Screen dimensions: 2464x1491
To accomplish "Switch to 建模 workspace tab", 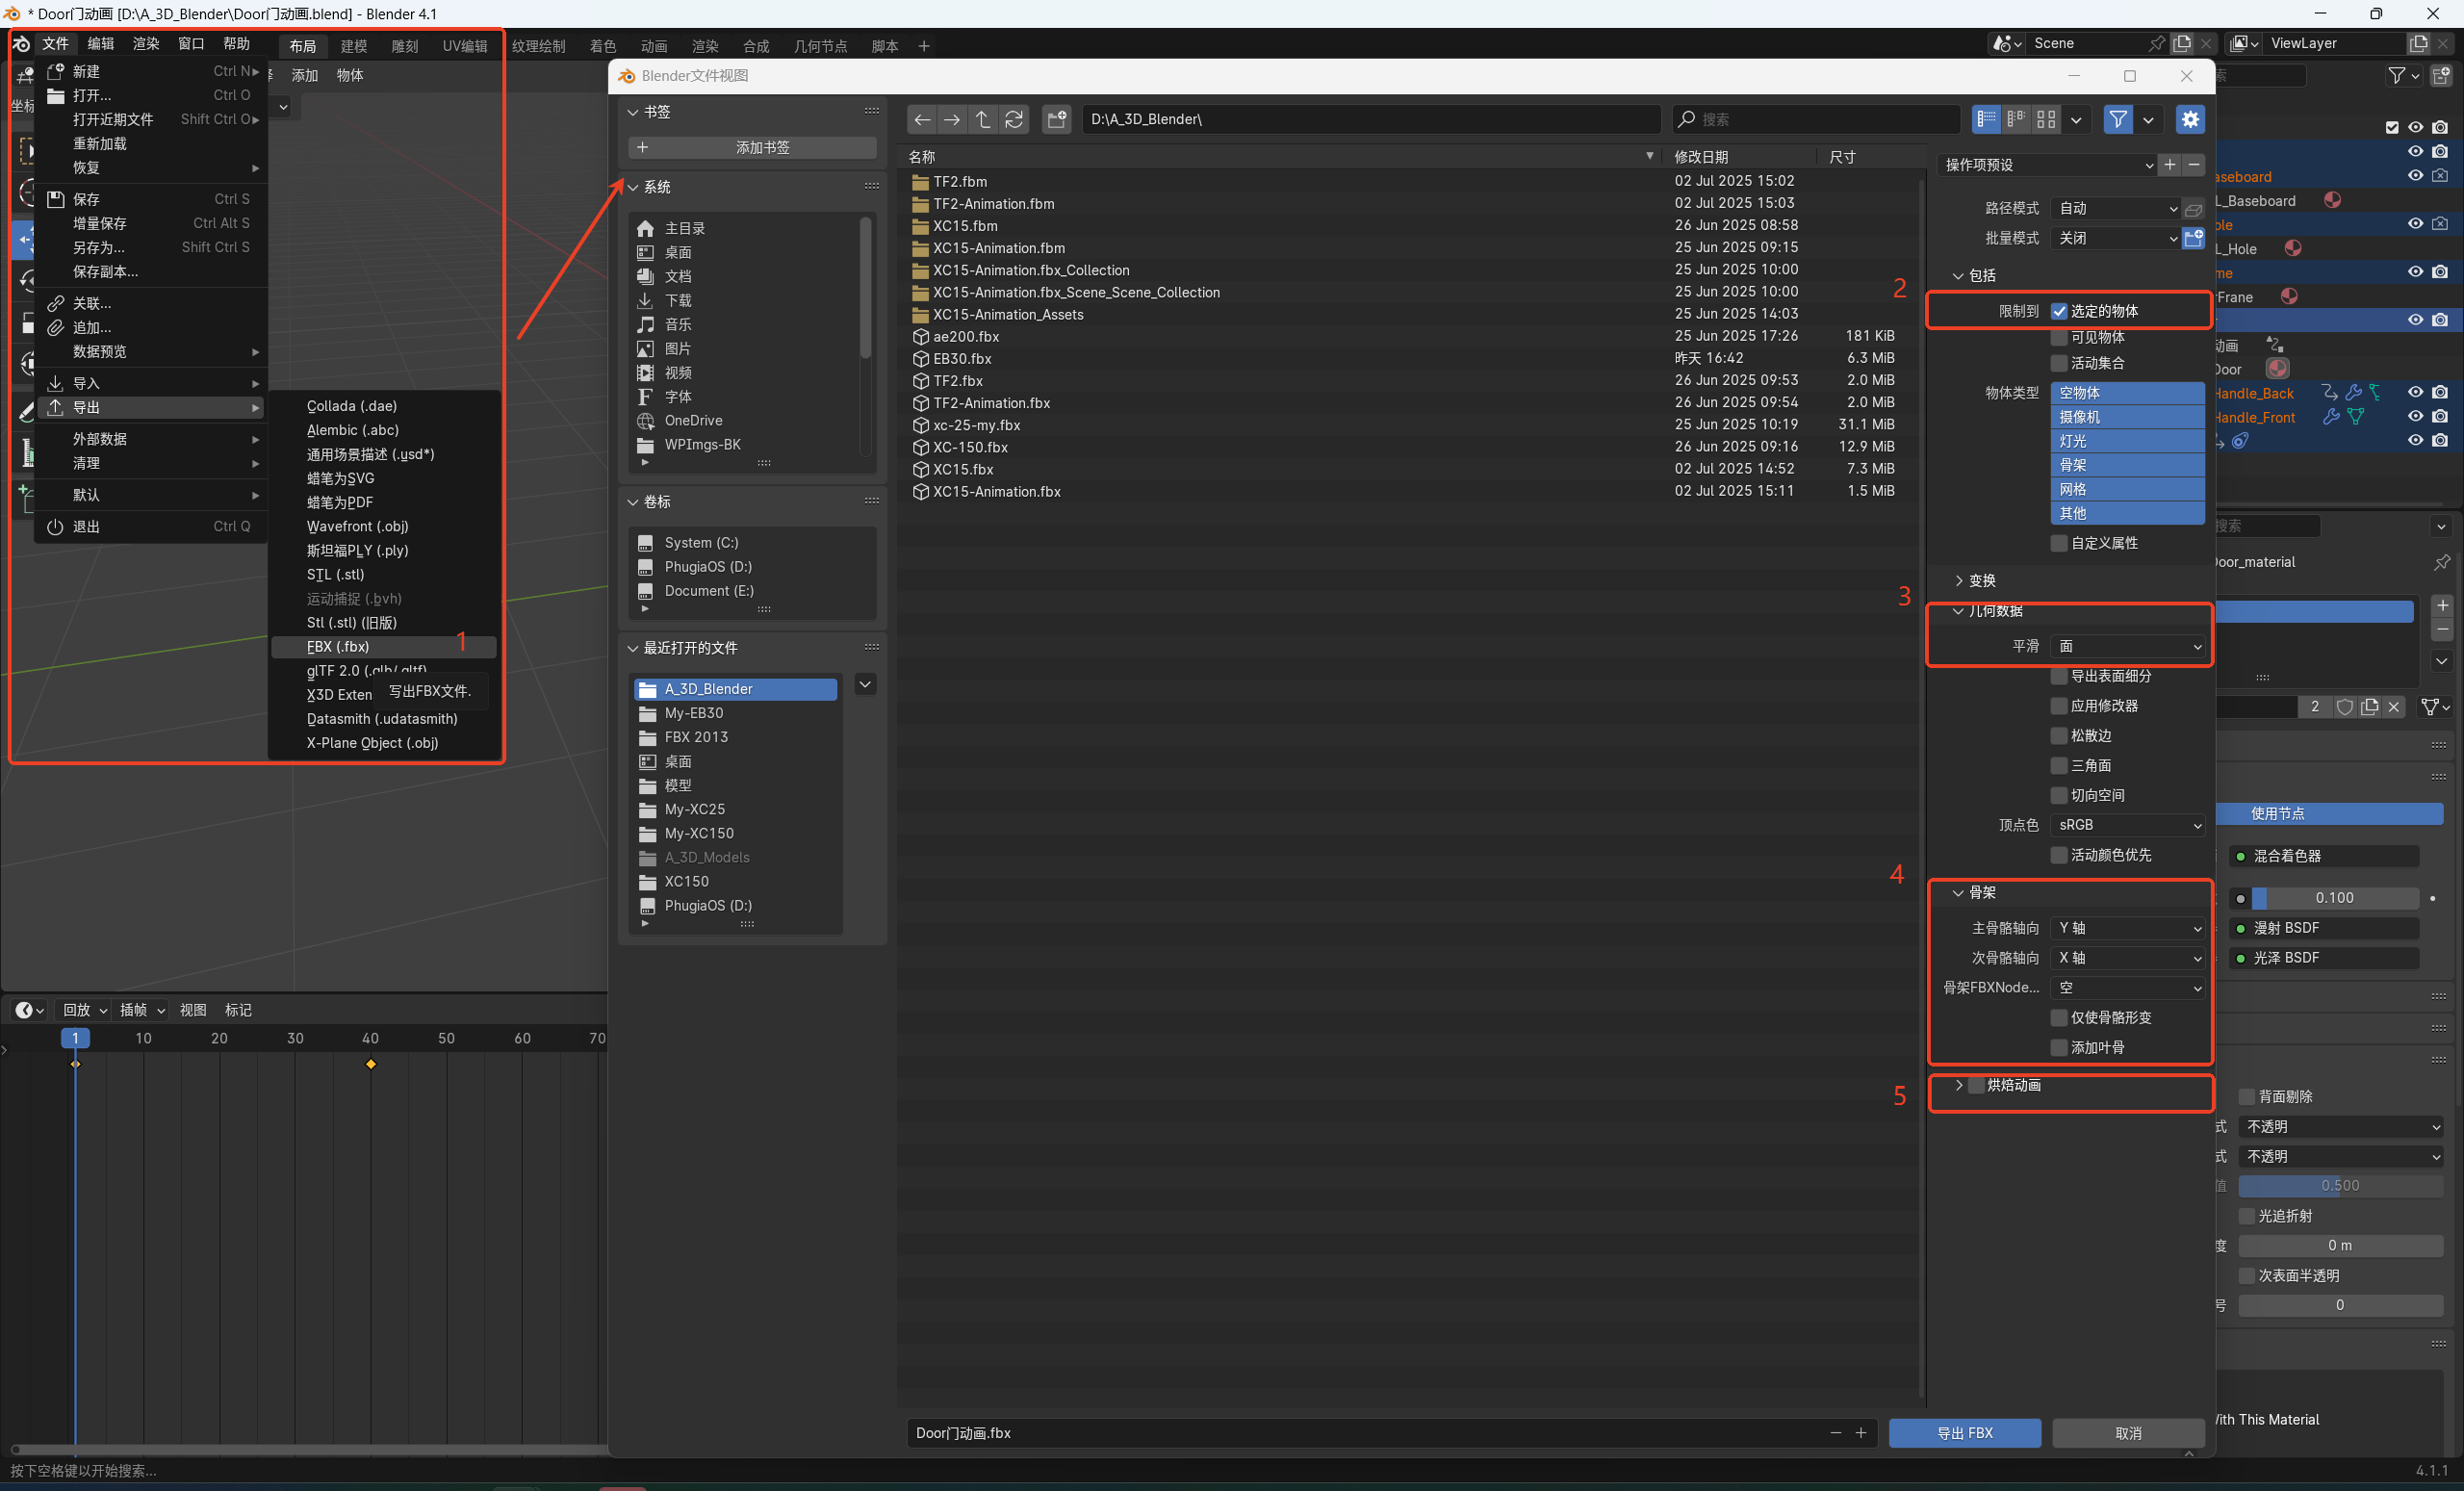I will [x=354, y=46].
